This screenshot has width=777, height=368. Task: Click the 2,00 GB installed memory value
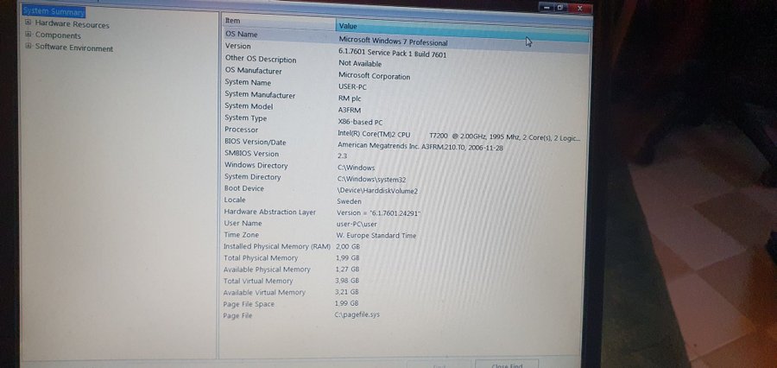[347, 246]
